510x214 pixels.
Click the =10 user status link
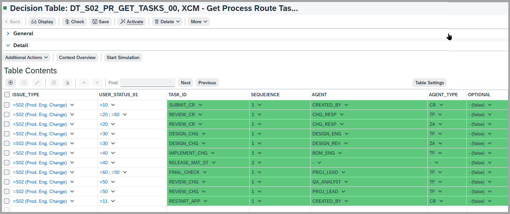pyautogui.click(x=104, y=105)
